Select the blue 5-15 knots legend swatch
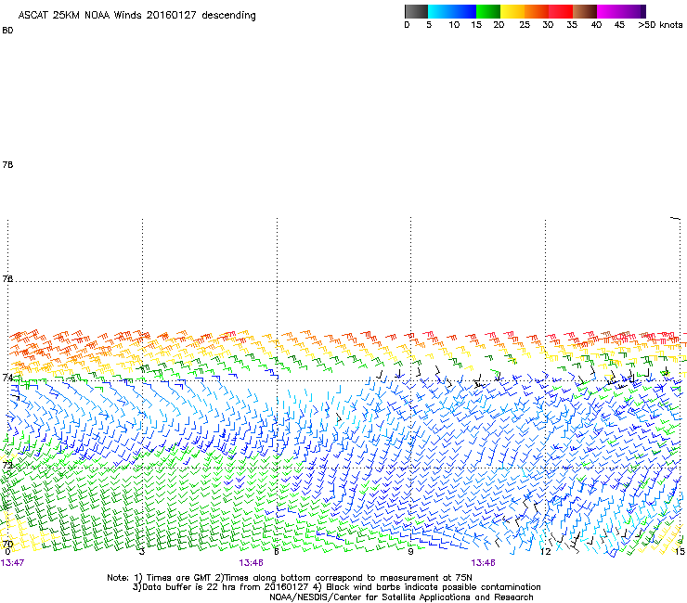 coord(452,11)
